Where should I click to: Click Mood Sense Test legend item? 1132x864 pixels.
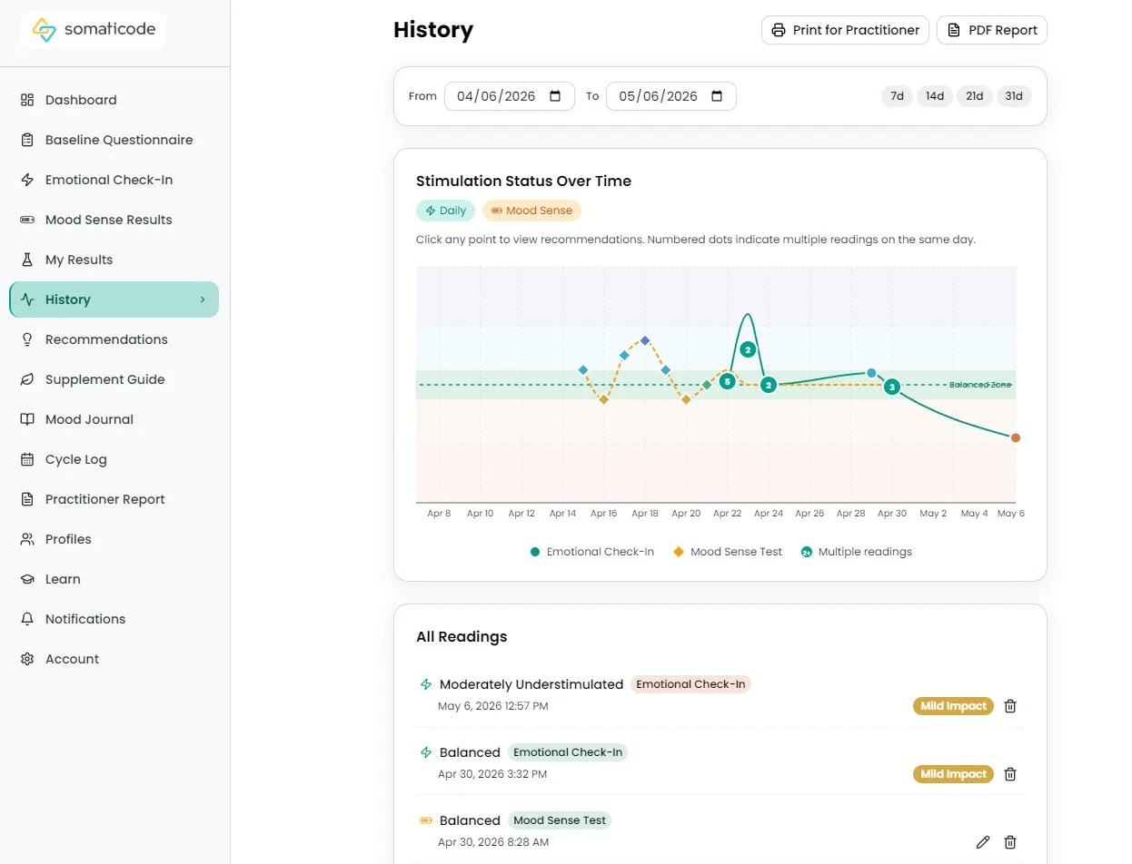(x=728, y=552)
